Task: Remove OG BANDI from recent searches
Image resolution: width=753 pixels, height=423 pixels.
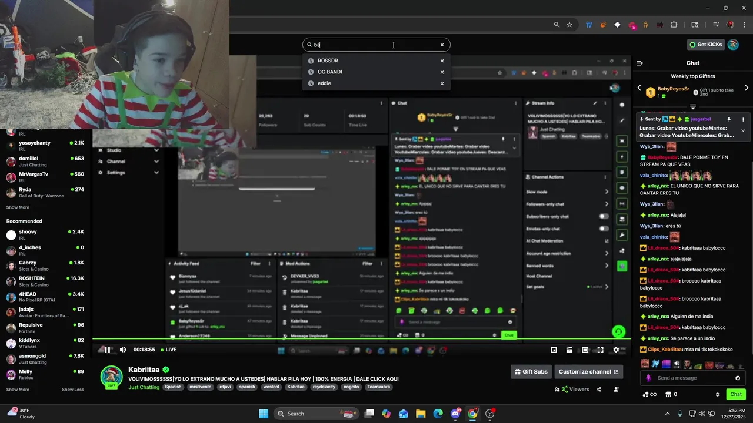Action: tap(442, 72)
